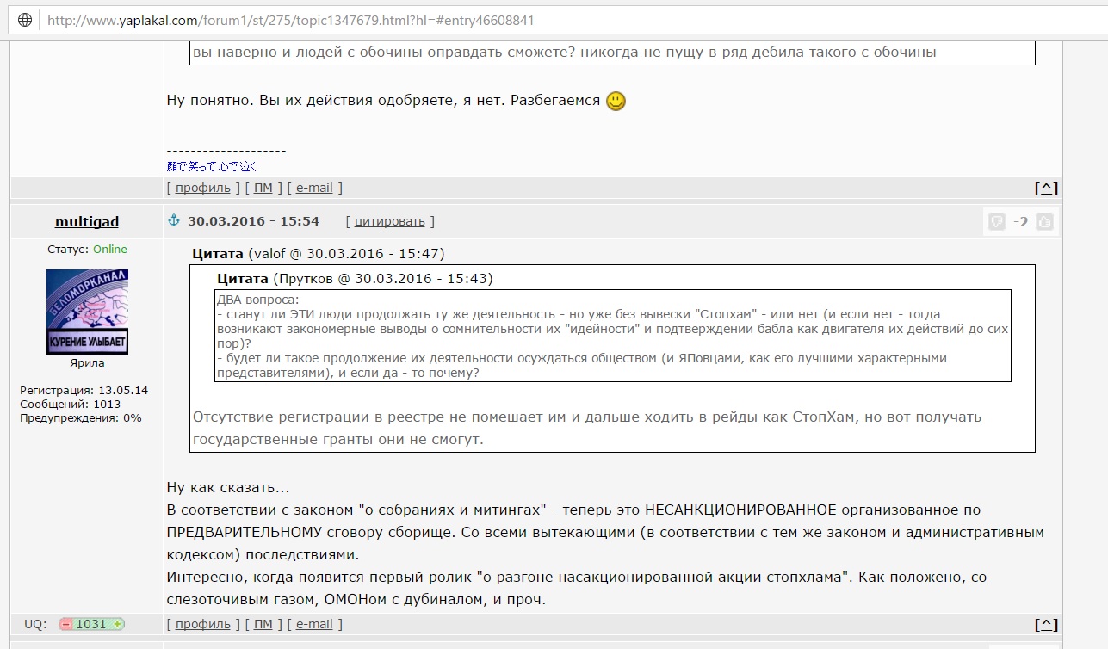Click the minus button on UQ rating

(66, 624)
